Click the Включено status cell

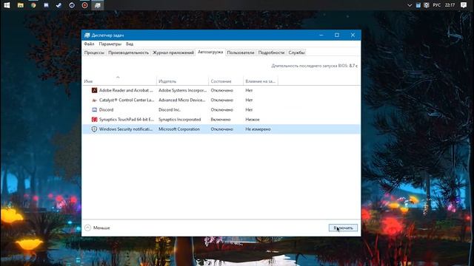221,120
